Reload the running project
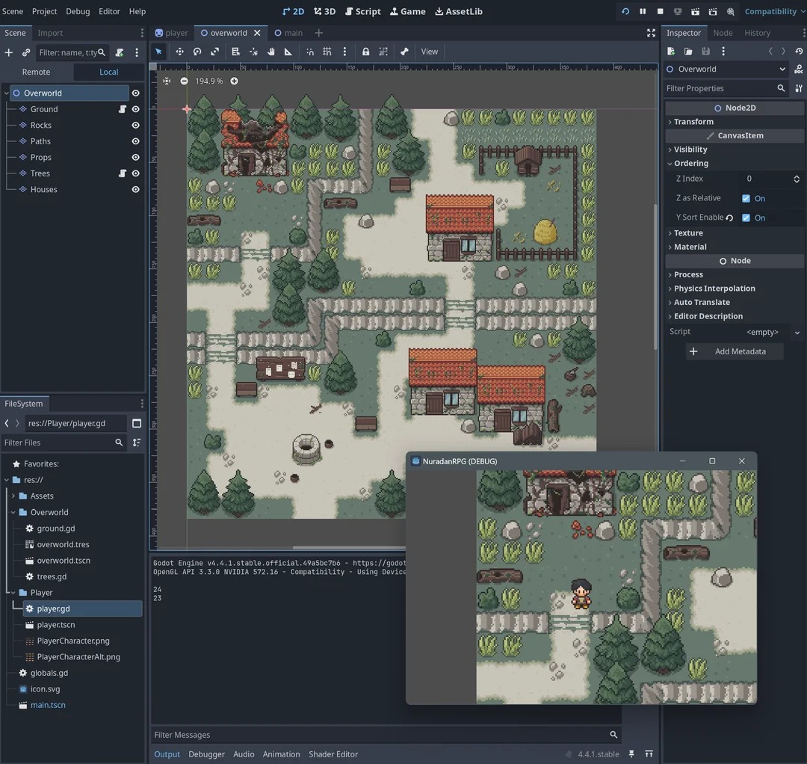807x764 pixels. [625, 11]
